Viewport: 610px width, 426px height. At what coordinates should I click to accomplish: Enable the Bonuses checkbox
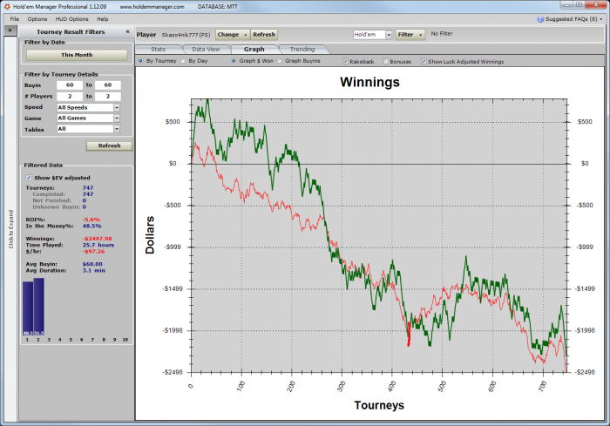tap(385, 62)
